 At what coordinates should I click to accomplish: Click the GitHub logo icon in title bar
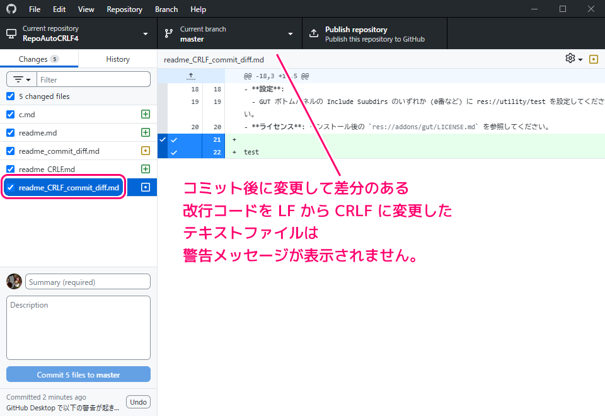[11, 9]
